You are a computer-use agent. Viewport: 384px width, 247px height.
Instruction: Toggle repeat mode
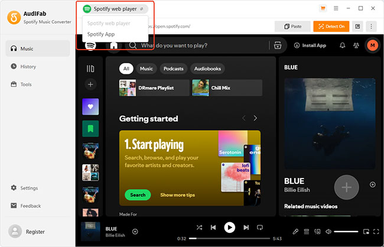pos(260,227)
